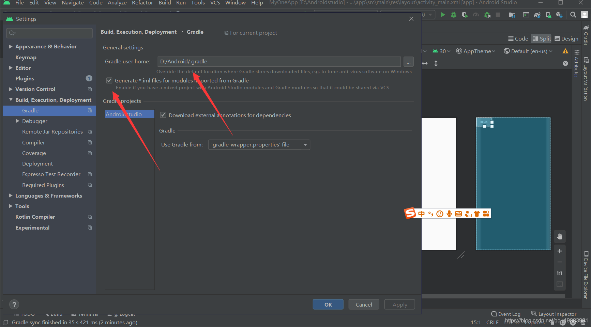This screenshot has width=591, height=327.
Task: Toggle Generate *.iml files checkbox
Action: tap(109, 80)
